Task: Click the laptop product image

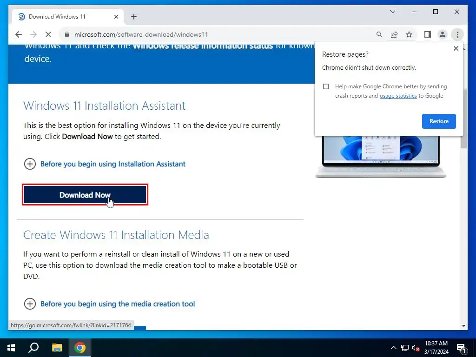Action: [380, 157]
